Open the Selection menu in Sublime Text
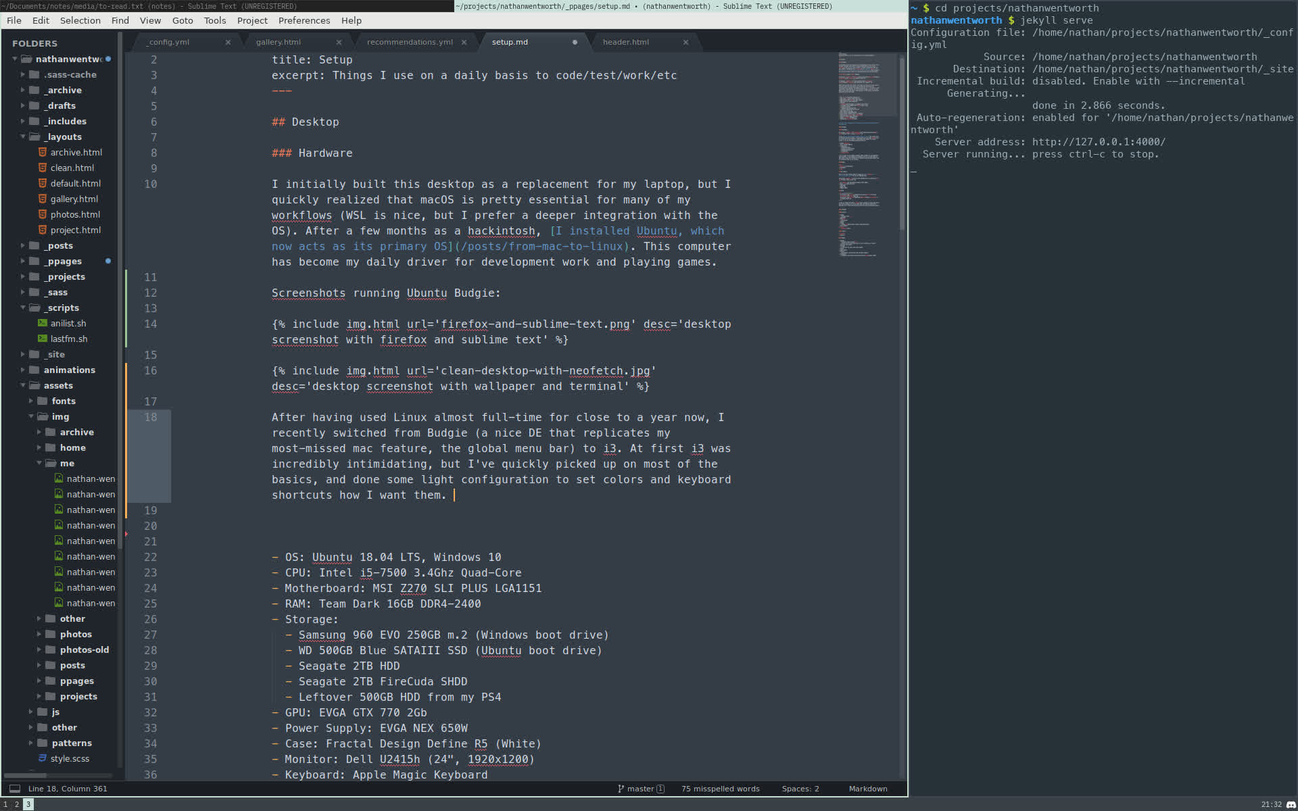This screenshot has height=811, width=1298. coord(81,20)
